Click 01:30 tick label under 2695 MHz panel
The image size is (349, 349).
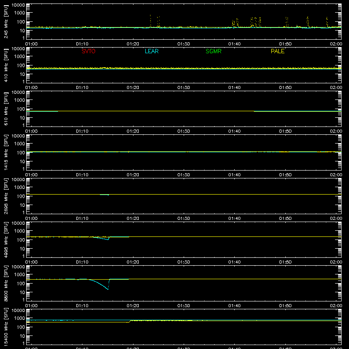pos(184,219)
